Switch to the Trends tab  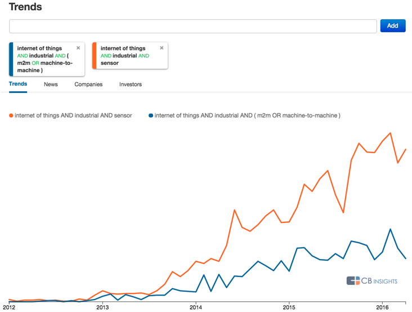[x=18, y=84]
